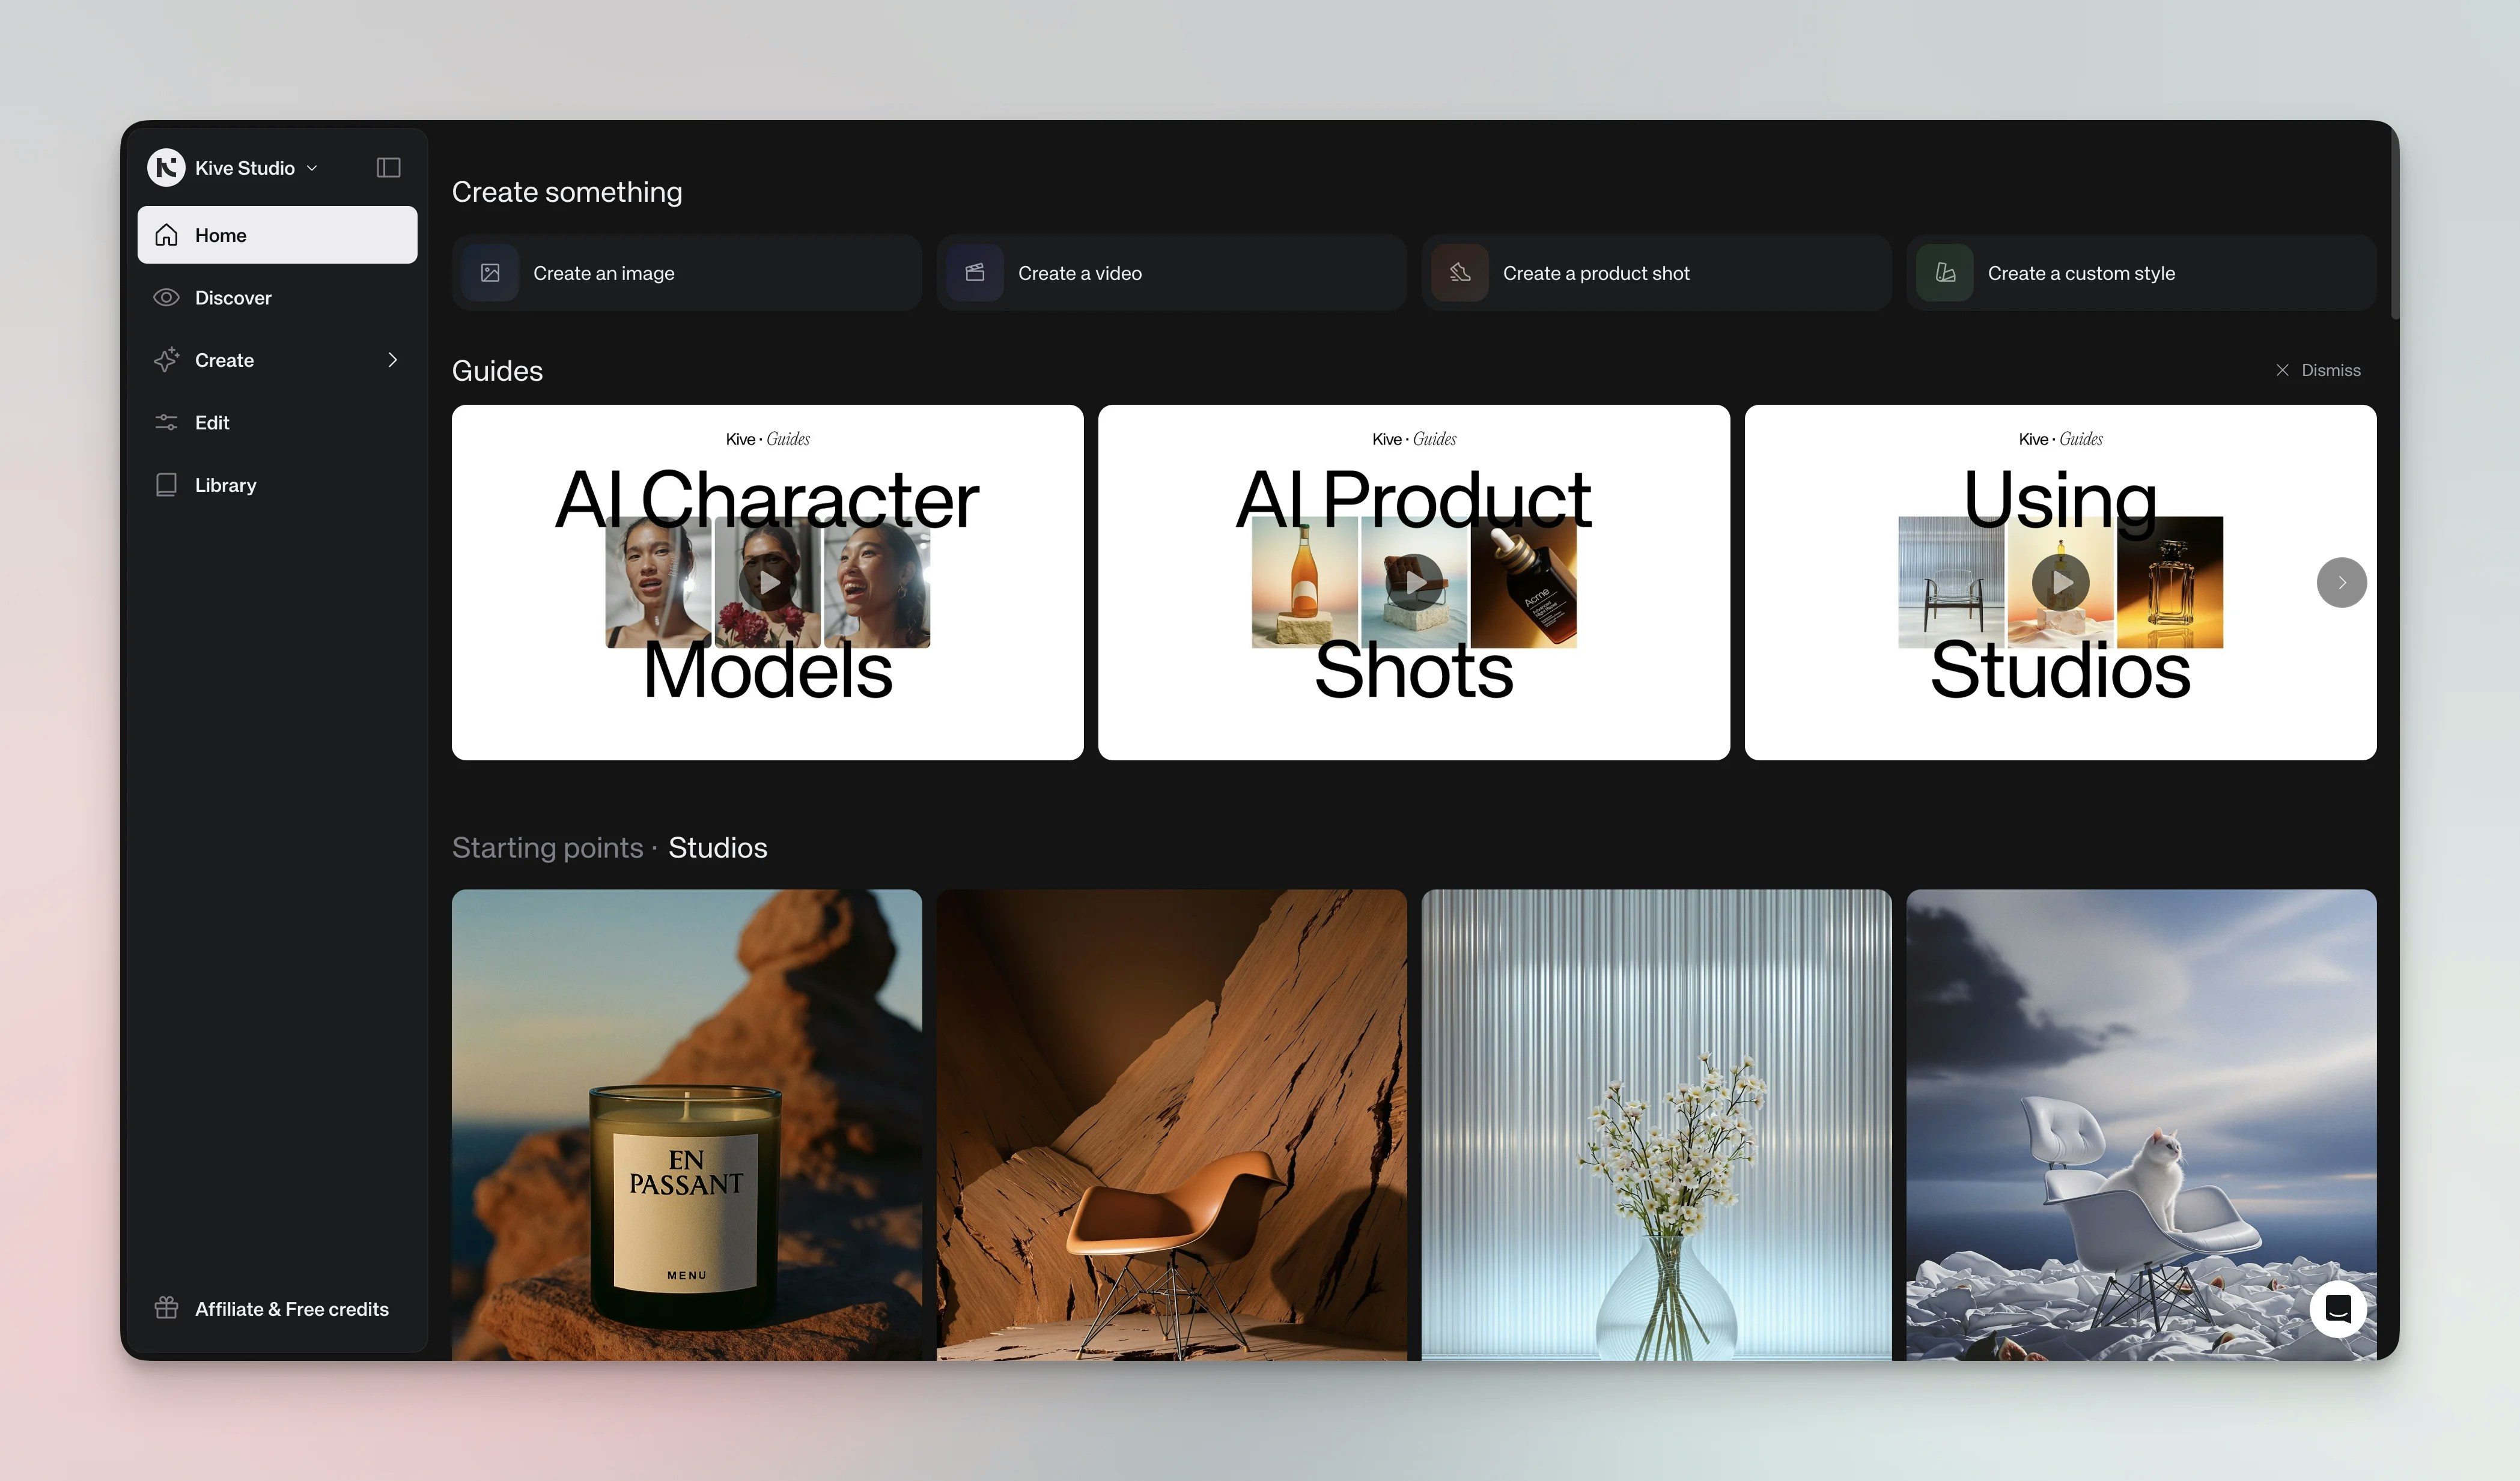
Task: Open the EN PASSANT candle starting point
Action: pyautogui.click(x=687, y=1124)
